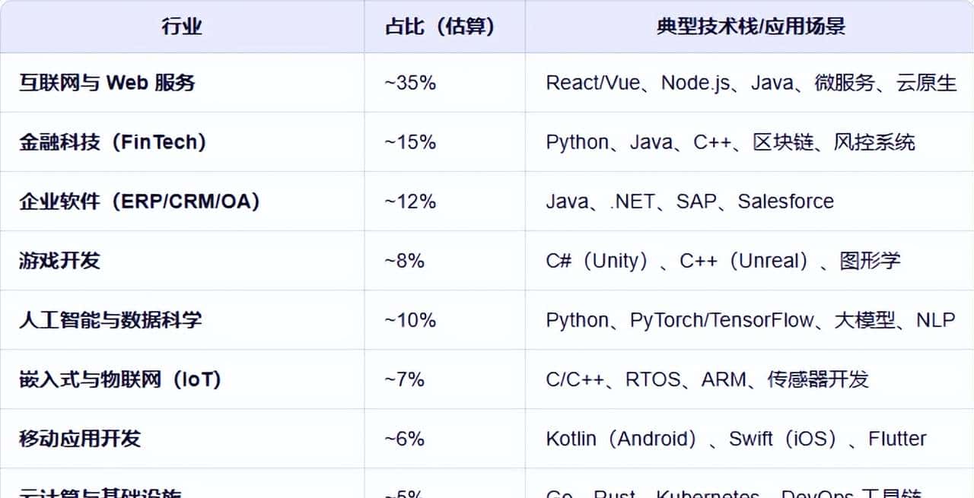This screenshot has width=974, height=498.
Task: Click the 移动应用开发 row label
Action: pos(80,439)
